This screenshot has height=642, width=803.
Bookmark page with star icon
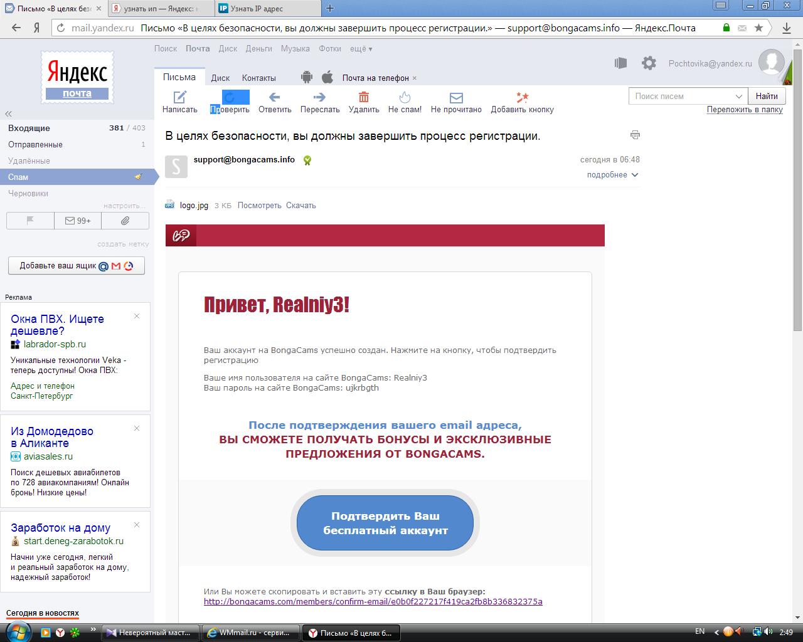pyautogui.click(x=758, y=28)
